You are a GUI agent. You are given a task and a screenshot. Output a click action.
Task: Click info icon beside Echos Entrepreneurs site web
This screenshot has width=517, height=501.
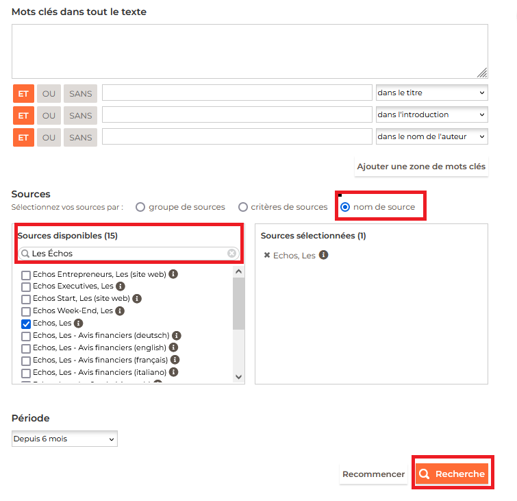pyautogui.click(x=173, y=274)
